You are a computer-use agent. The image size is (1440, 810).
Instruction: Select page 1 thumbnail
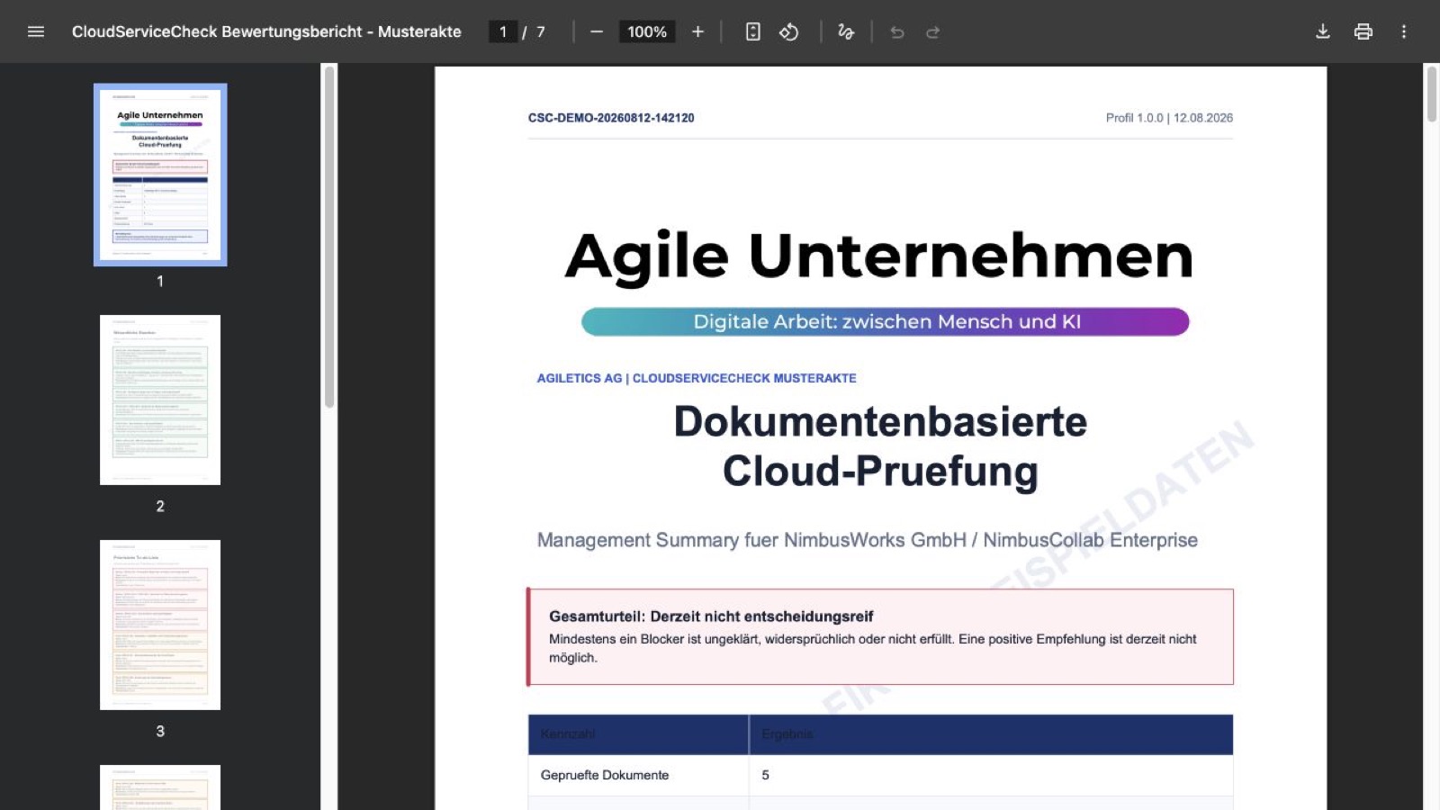[160, 175]
